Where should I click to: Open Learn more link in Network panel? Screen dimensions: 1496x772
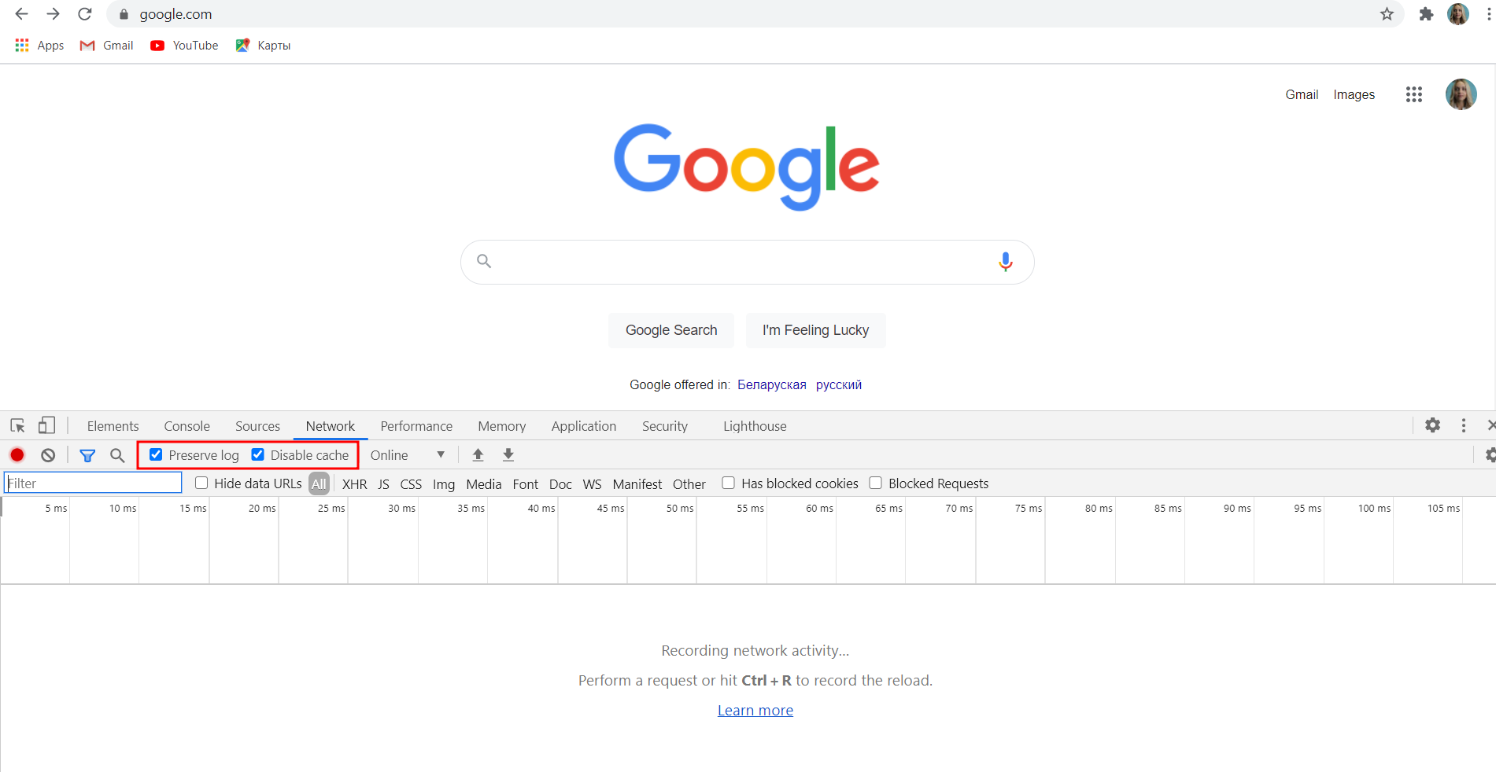point(755,711)
